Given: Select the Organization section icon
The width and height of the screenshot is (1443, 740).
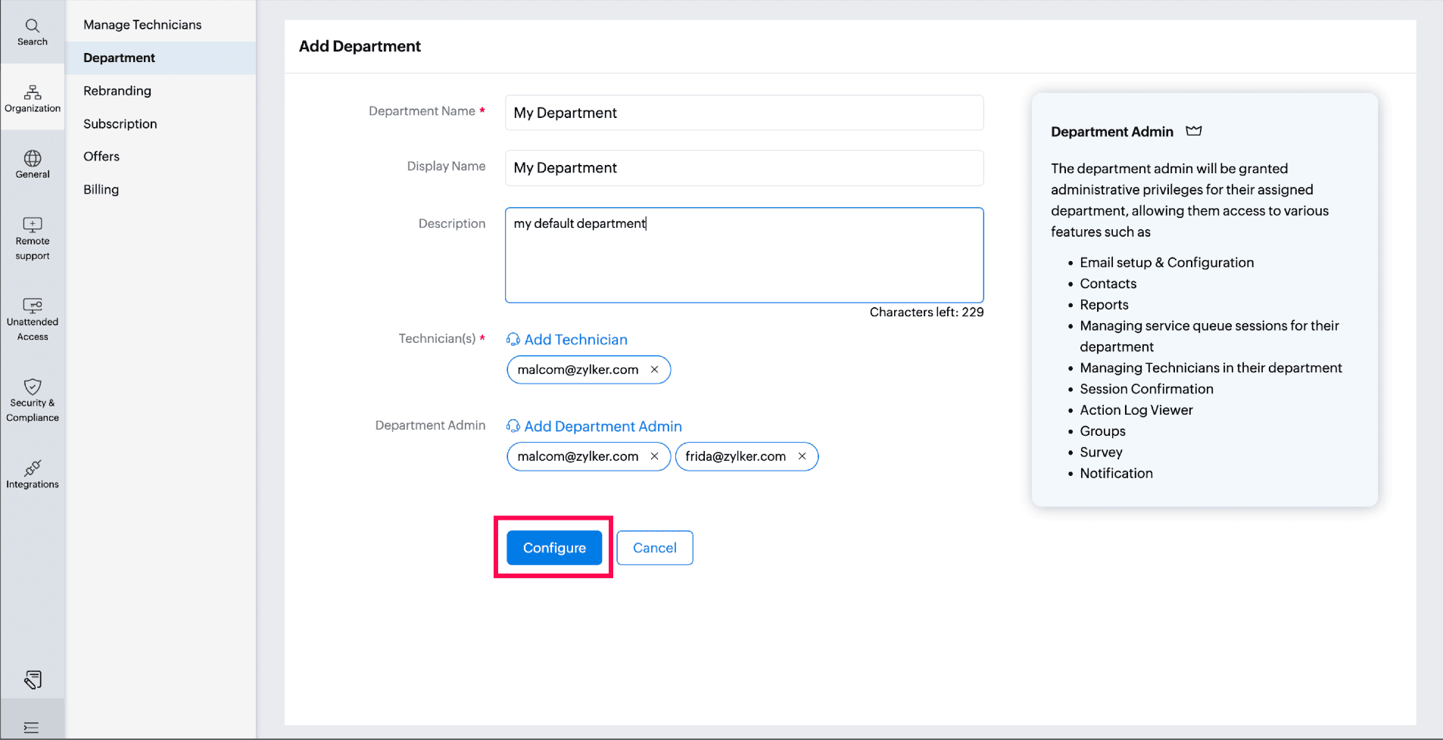Looking at the screenshot, I should [32, 97].
